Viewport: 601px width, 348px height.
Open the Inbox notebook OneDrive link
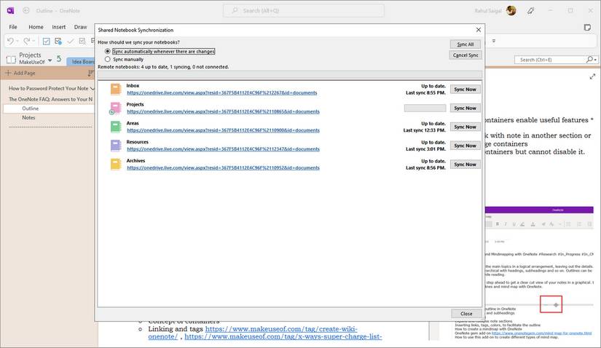(x=222, y=92)
